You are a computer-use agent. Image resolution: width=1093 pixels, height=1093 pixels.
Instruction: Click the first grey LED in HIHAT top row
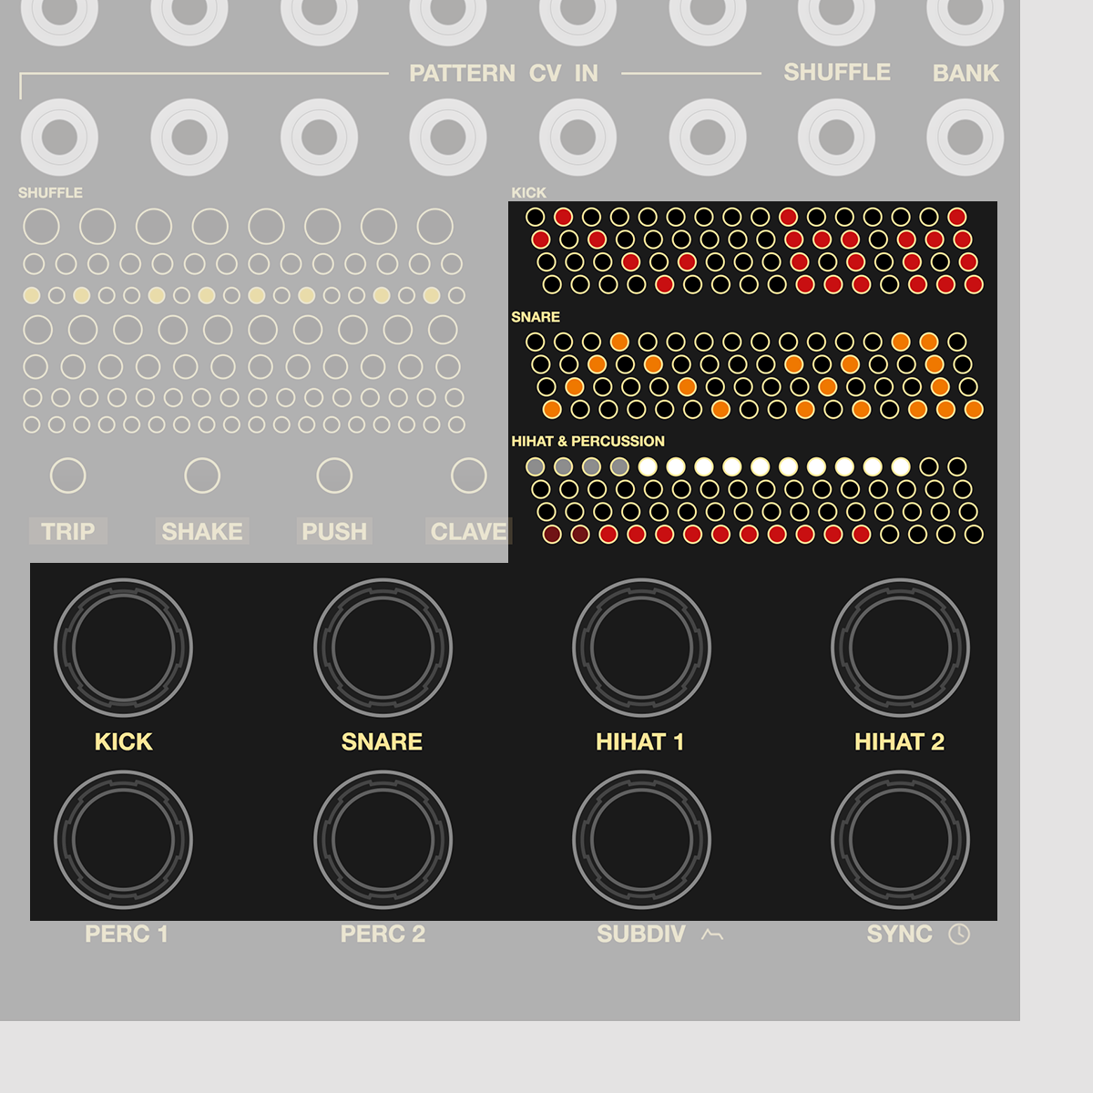coord(536,466)
